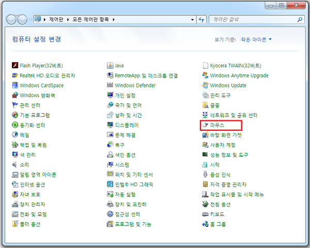Open the Flash Player (32비트) icon
Image resolution: width=310 pixels, height=248 pixels.
(15, 65)
